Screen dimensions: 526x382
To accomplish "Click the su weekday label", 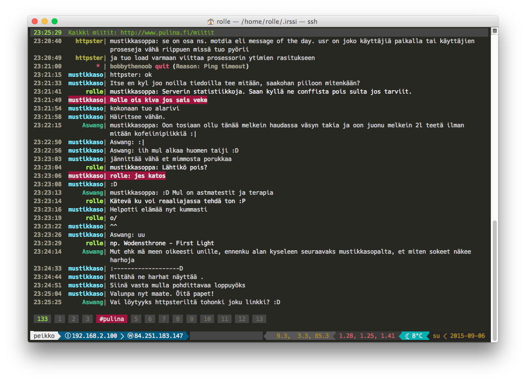I will (x=436, y=336).
